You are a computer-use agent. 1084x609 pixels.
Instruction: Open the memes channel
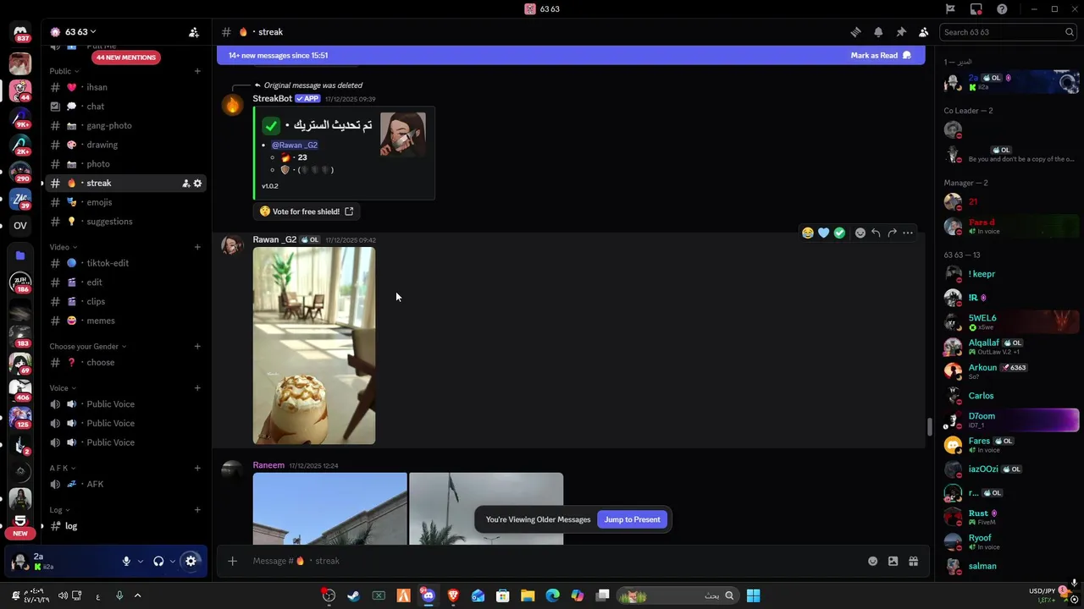click(125, 321)
